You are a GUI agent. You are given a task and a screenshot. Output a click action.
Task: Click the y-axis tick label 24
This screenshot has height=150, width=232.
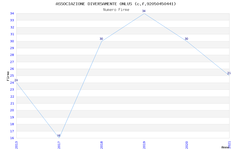[12, 83]
